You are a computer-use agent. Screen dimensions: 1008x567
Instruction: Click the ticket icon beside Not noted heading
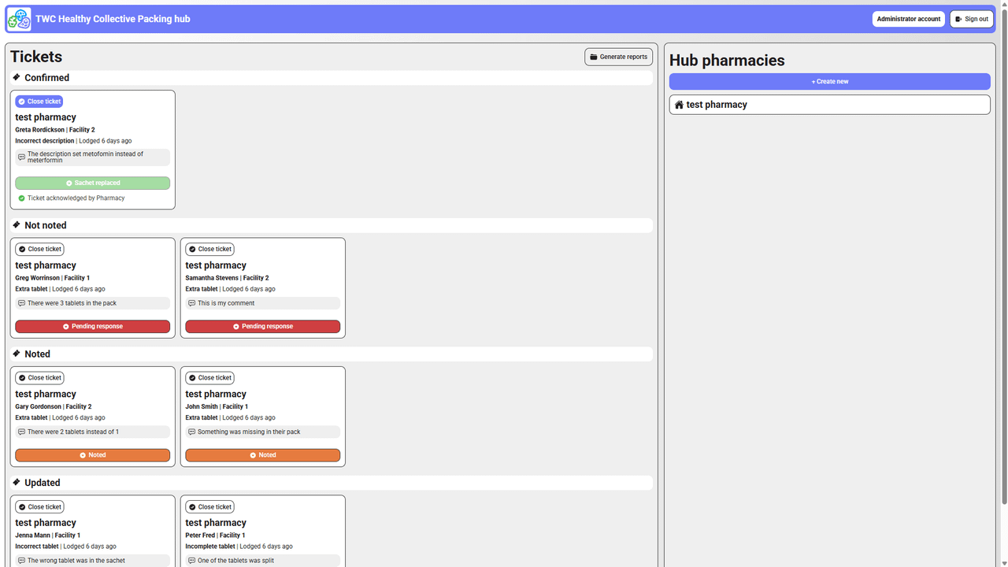tap(17, 224)
